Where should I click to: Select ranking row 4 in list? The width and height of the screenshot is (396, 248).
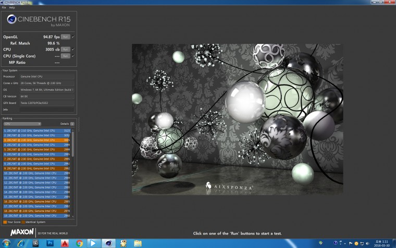tap(37, 145)
